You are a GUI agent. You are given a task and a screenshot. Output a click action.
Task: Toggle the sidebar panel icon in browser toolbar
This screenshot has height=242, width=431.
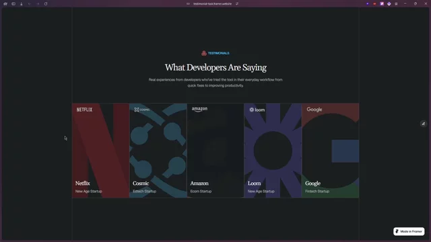coord(13,4)
